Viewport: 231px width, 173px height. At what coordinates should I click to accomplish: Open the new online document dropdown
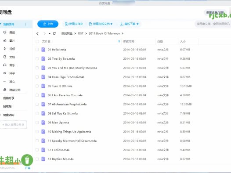coord(101,24)
